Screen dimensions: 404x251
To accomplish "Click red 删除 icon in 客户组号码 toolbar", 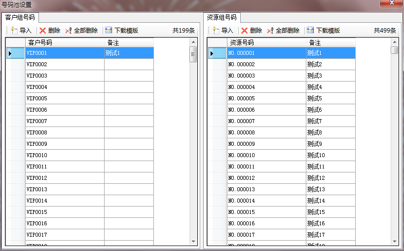I will [x=43, y=31].
